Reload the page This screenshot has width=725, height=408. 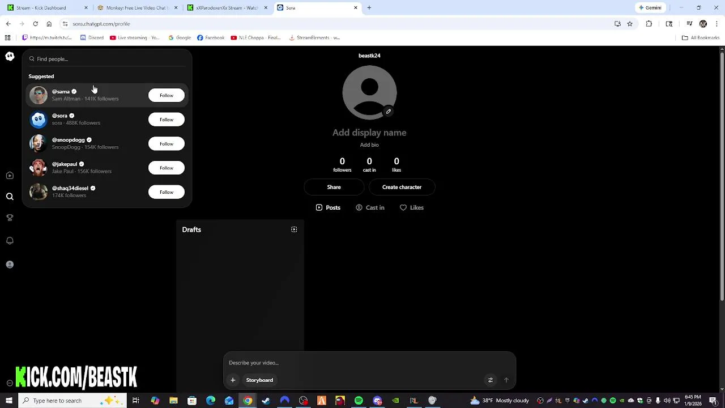(35, 24)
